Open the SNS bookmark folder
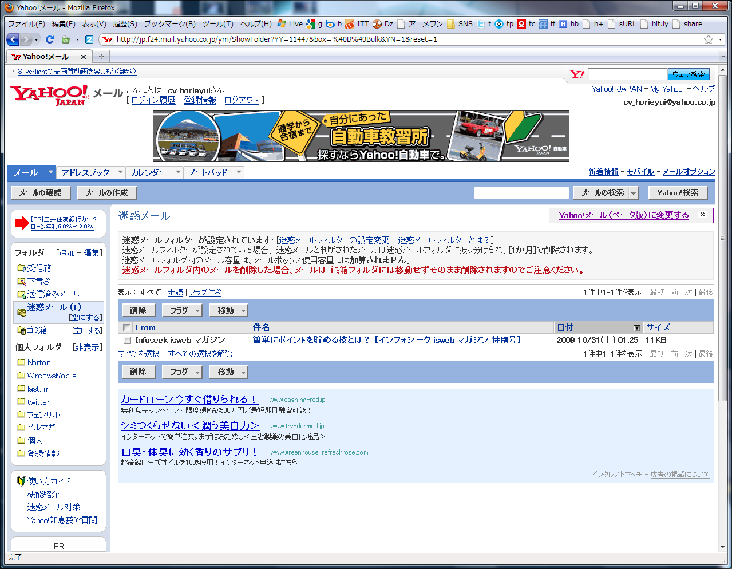The width and height of the screenshot is (732, 569). pyautogui.click(x=461, y=24)
